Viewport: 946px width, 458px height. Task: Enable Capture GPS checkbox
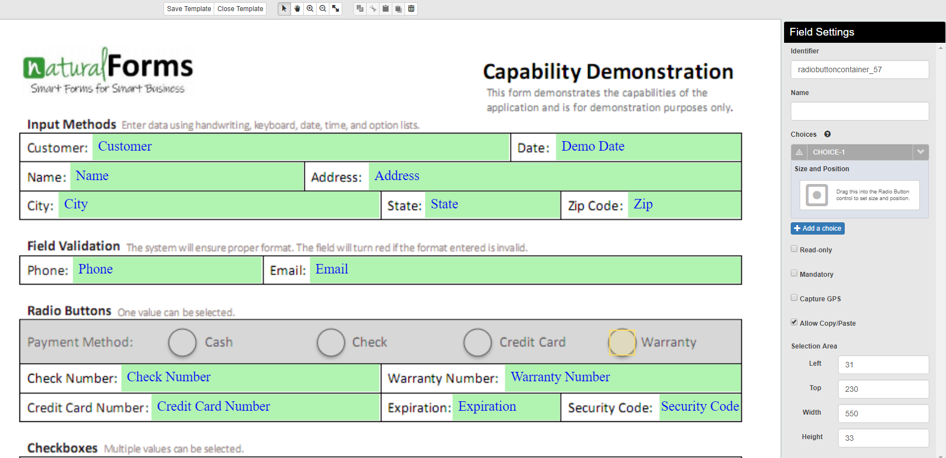click(x=794, y=298)
